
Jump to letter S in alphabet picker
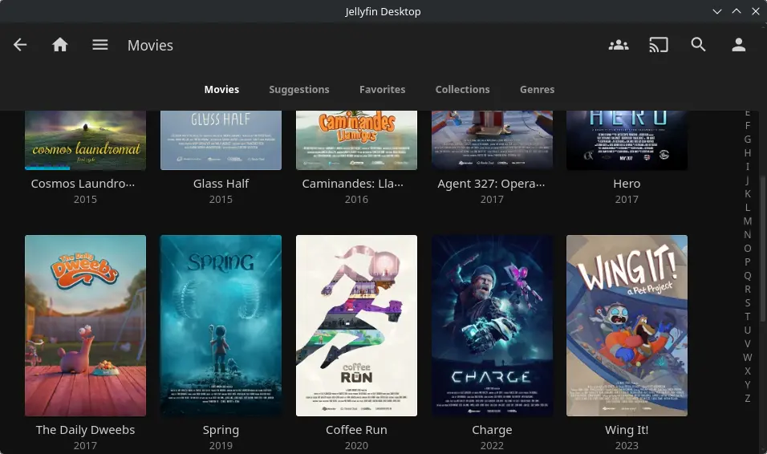click(748, 303)
